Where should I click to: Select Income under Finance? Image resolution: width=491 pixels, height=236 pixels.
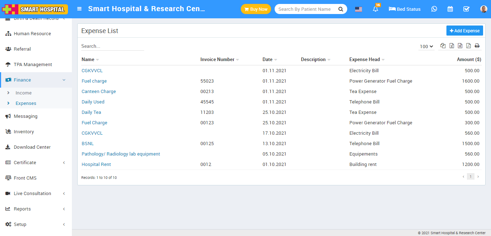point(23,93)
